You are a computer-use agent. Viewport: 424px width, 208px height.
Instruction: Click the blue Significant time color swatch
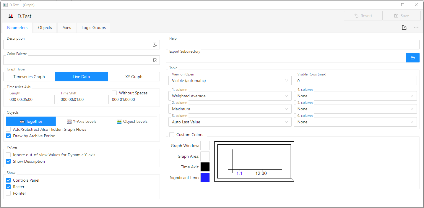[x=205, y=178]
